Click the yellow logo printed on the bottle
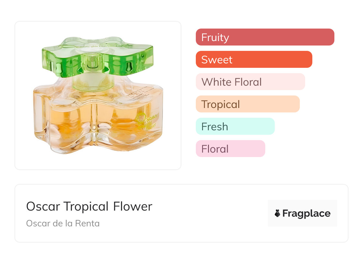Viewport: 363px width, 257px height. tap(140, 120)
